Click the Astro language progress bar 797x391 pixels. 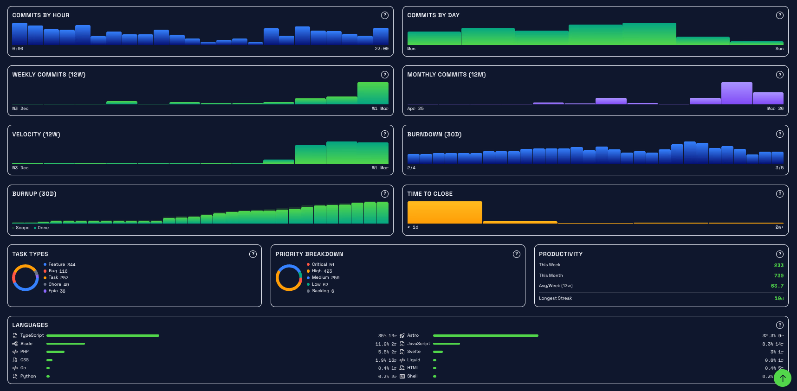tap(486, 335)
